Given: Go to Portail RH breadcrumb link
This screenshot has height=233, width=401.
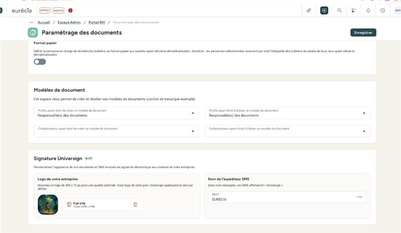Looking at the screenshot, I should point(97,23).
